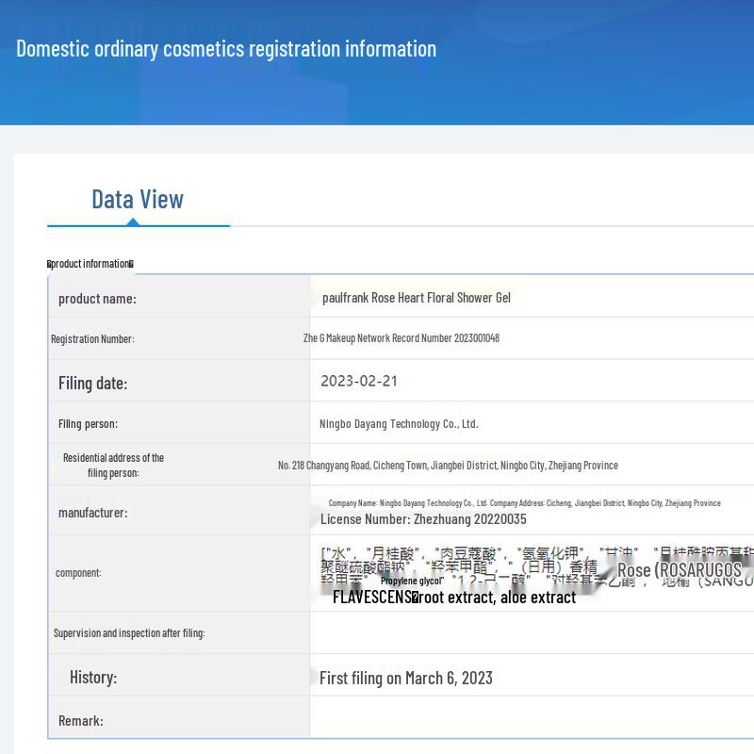Image resolution: width=754 pixels, height=754 pixels.
Task: Click the 'product name:' row label
Action: [x=97, y=299]
